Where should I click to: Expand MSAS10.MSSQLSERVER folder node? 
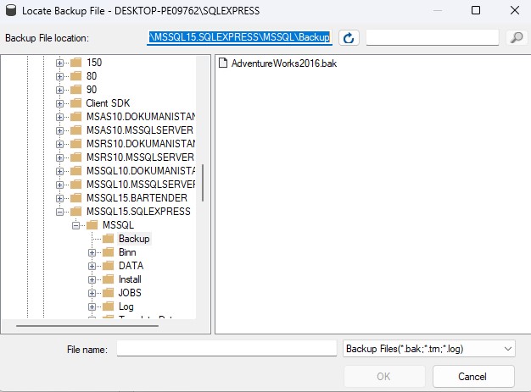click(59, 130)
